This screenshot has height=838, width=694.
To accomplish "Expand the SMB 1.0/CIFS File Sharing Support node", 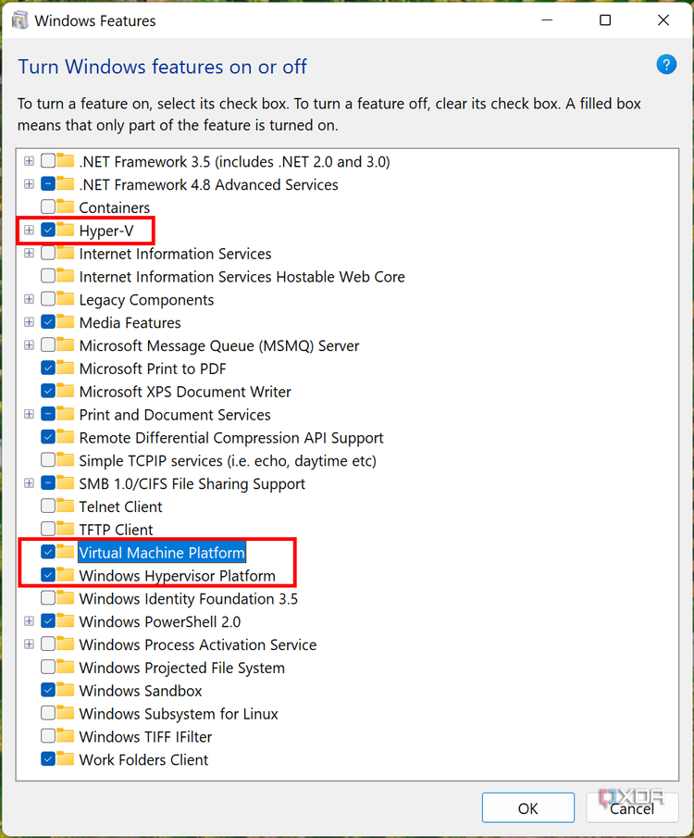I will click(x=29, y=483).
